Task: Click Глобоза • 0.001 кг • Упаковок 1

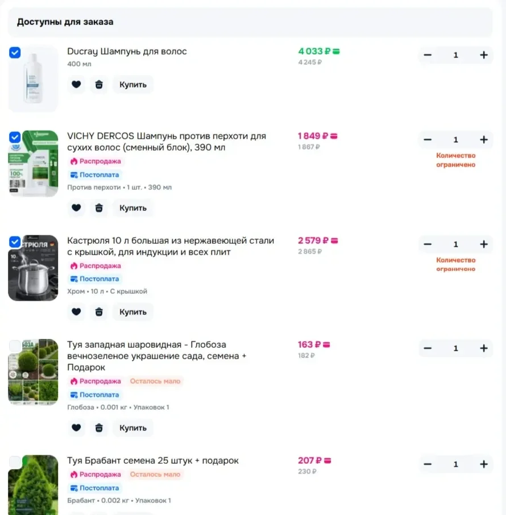Action: tap(118, 407)
